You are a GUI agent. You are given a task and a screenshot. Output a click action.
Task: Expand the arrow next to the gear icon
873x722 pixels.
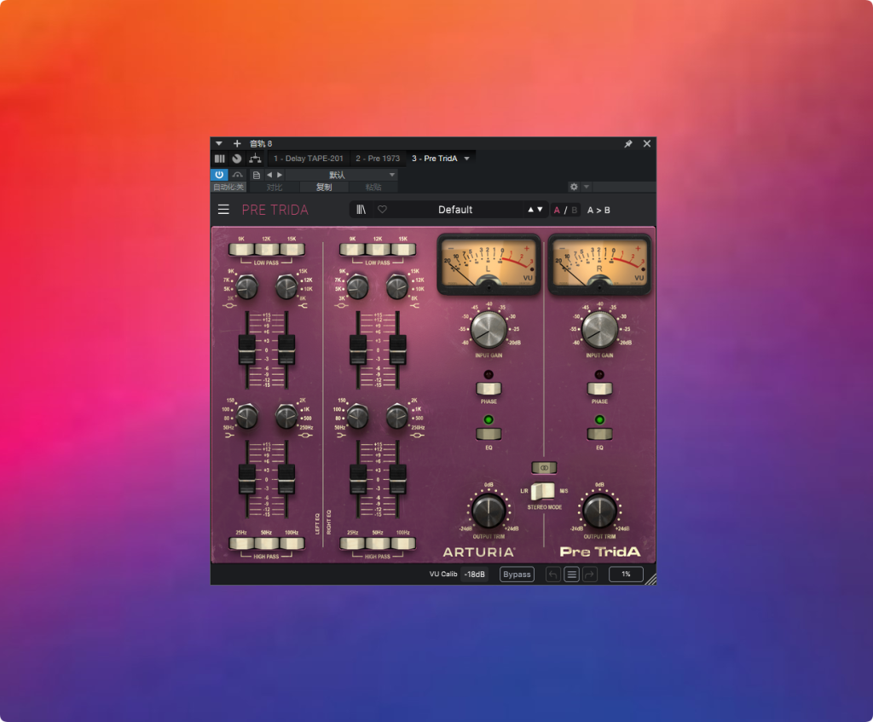(587, 187)
